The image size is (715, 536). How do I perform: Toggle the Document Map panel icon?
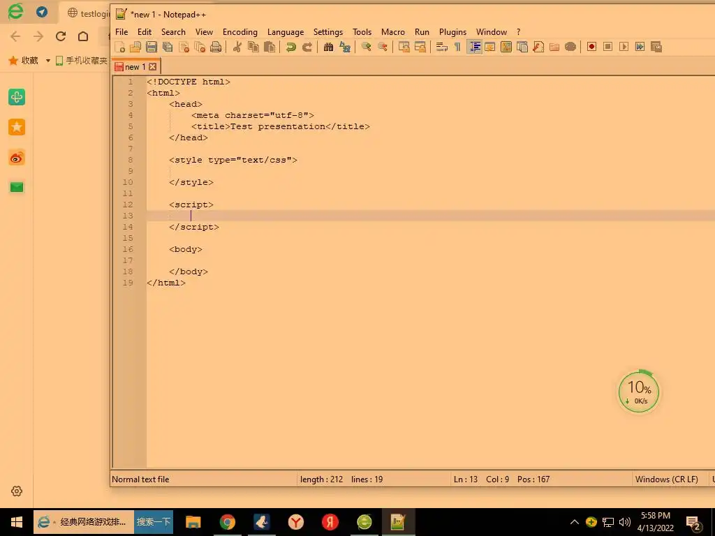coord(506,47)
